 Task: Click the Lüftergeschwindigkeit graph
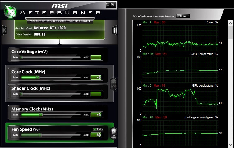pyautogui.click(x=180, y=133)
